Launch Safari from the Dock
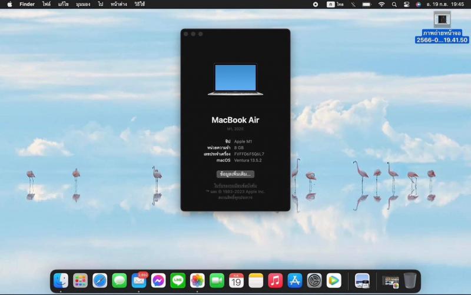This screenshot has height=295, width=471. pos(99,281)
